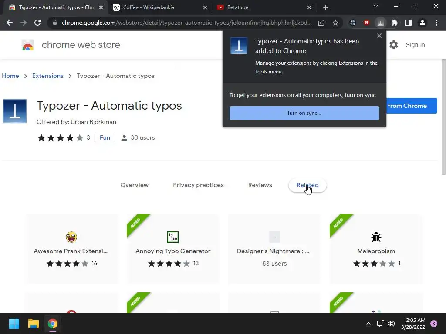Toggle the Chrome side panel
The height and width of the screenshot is (334, 446).
[x=409, y=23]
